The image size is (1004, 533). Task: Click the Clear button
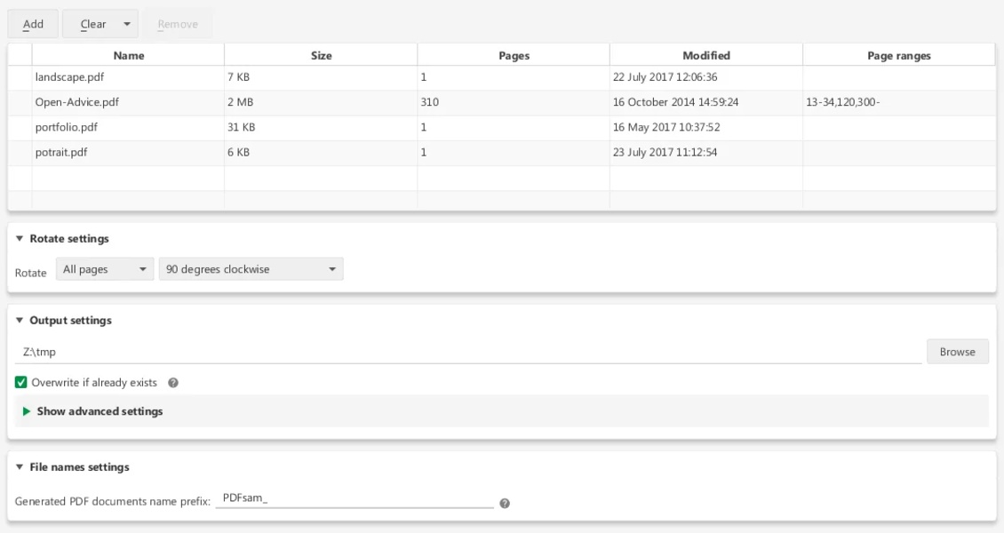tap(92, 24)
